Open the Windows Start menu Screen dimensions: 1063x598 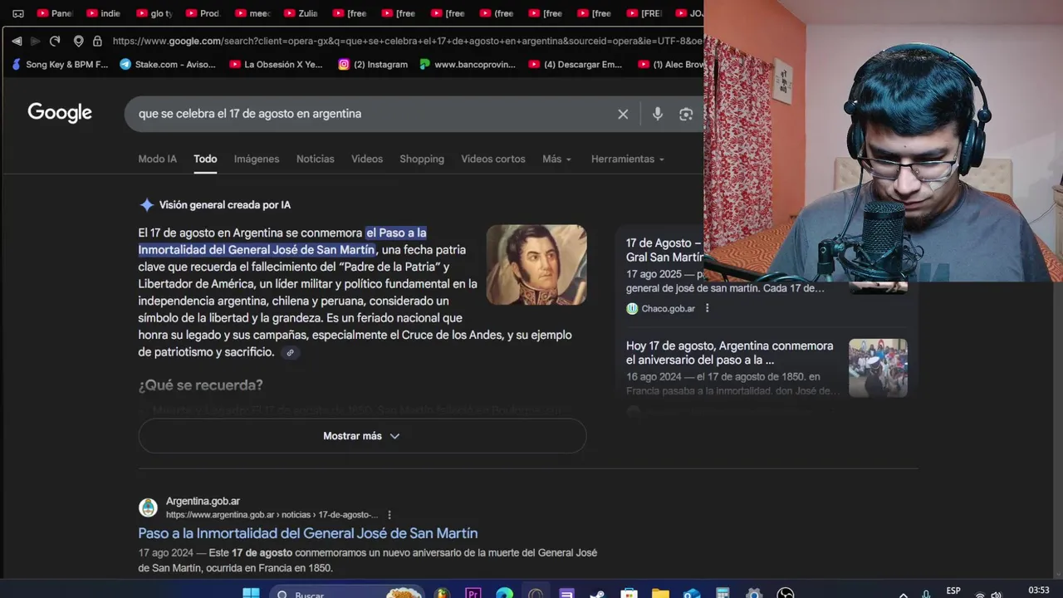pos(250,593)
